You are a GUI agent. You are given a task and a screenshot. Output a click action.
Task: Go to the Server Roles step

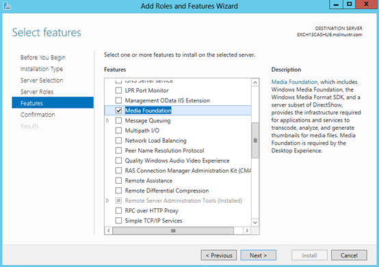tap(37, 92)
